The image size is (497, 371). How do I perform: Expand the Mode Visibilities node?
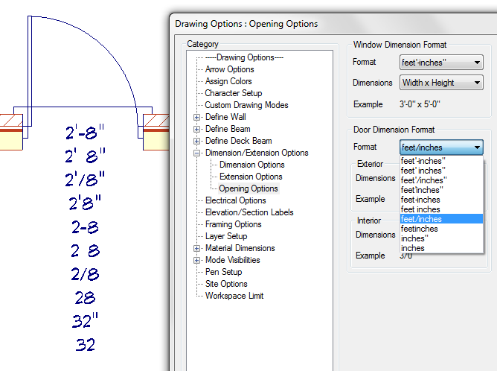click(x=196, y=260)
